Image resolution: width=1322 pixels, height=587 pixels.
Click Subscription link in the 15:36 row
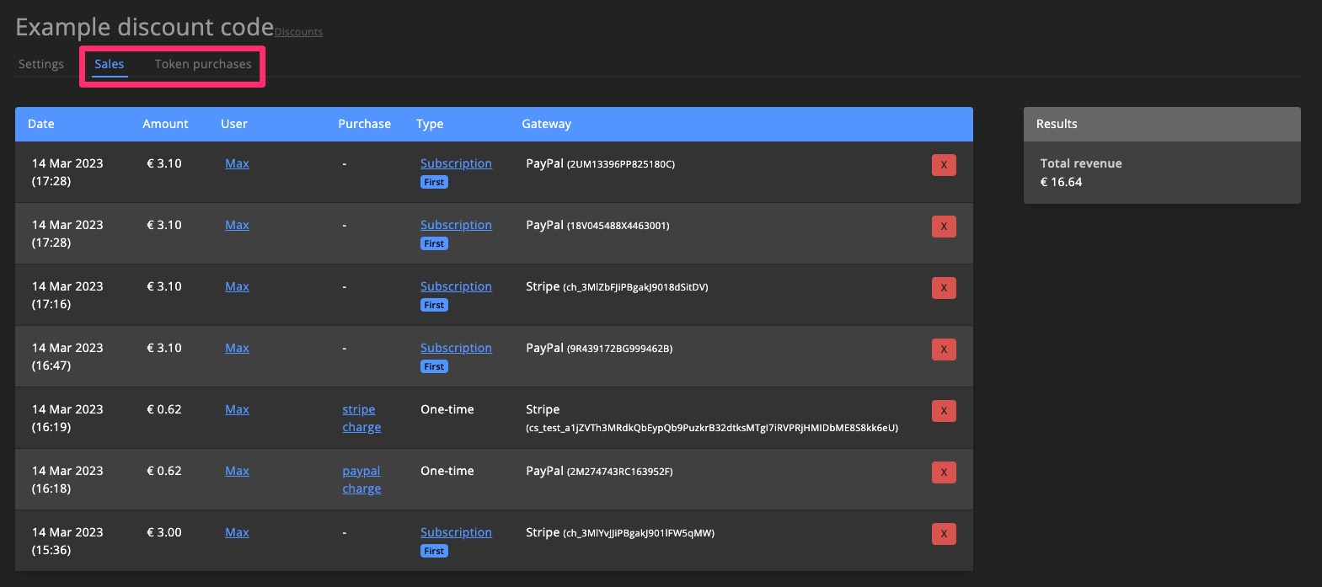pos(456,532)
